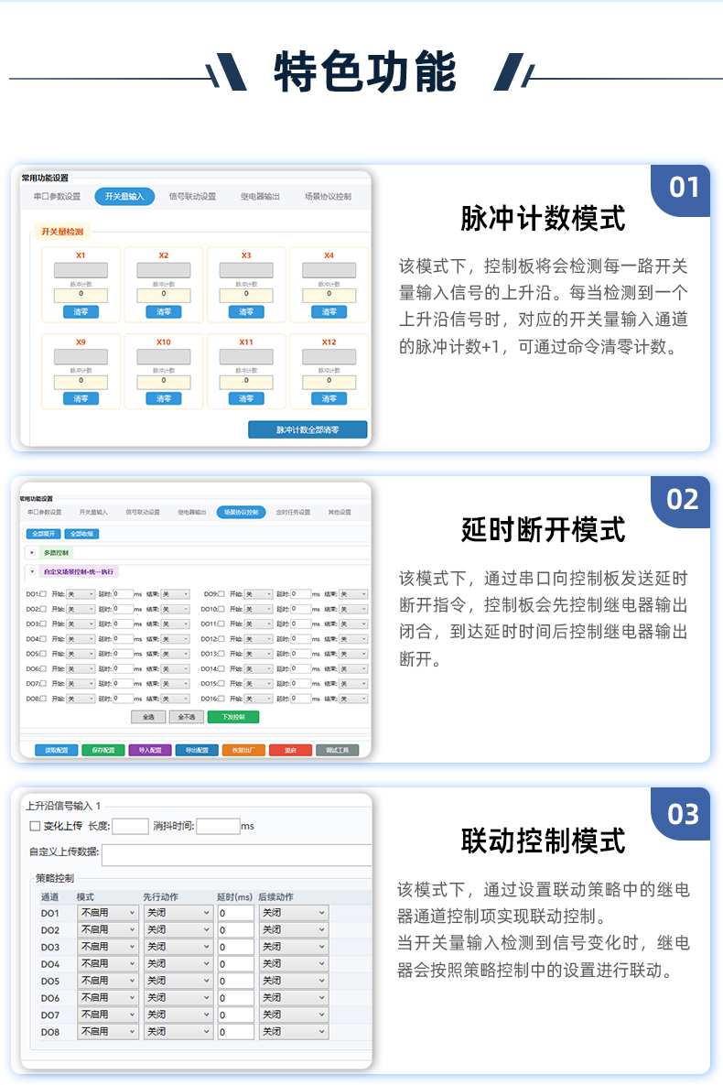Open DO4 模式 dropdown in 策略控制
Image resolution: width=723 pixels, height=1085 pixels.
click(108, 964)
